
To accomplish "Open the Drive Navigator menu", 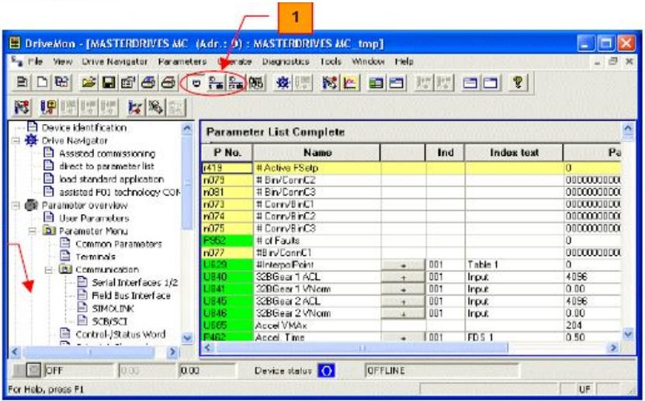I will tap(114, 61).
